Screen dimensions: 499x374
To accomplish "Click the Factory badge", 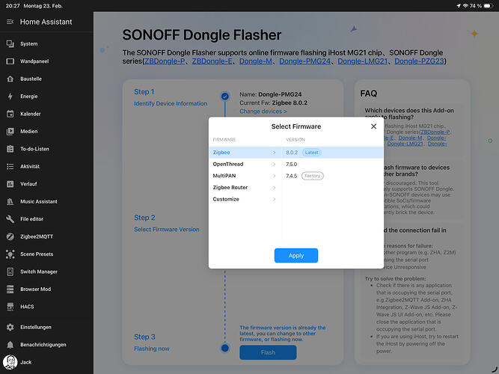I will pyautogui.click(x=313, y=176).
